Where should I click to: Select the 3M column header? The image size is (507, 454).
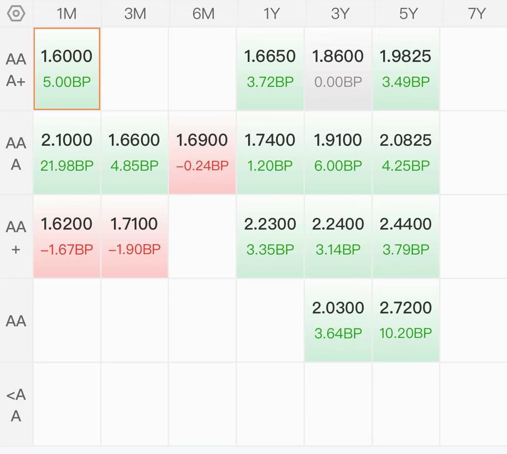point(135,14)
